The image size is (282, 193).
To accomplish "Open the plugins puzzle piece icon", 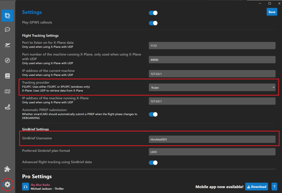I will 7,169.
